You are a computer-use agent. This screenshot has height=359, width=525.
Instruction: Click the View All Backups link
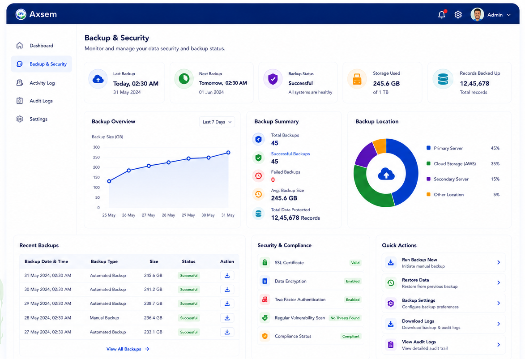pyautogui.click(x=128, y=349)
